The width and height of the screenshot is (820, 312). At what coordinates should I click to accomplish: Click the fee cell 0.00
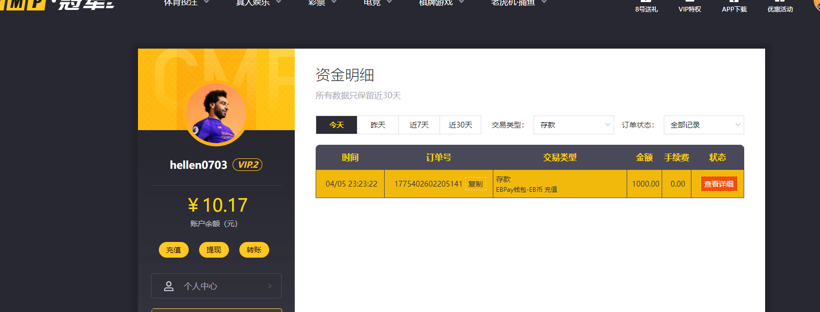pyautogui.click(x=678, y=184)
